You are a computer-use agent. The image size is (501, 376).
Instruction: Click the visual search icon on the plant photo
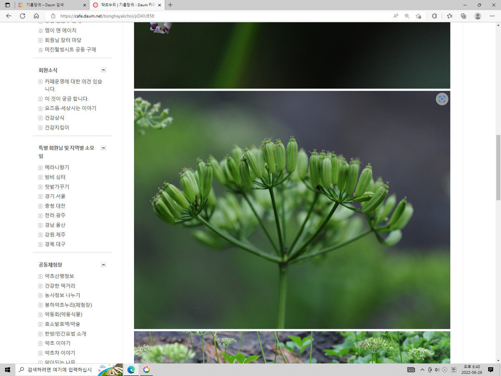point(442,99)
